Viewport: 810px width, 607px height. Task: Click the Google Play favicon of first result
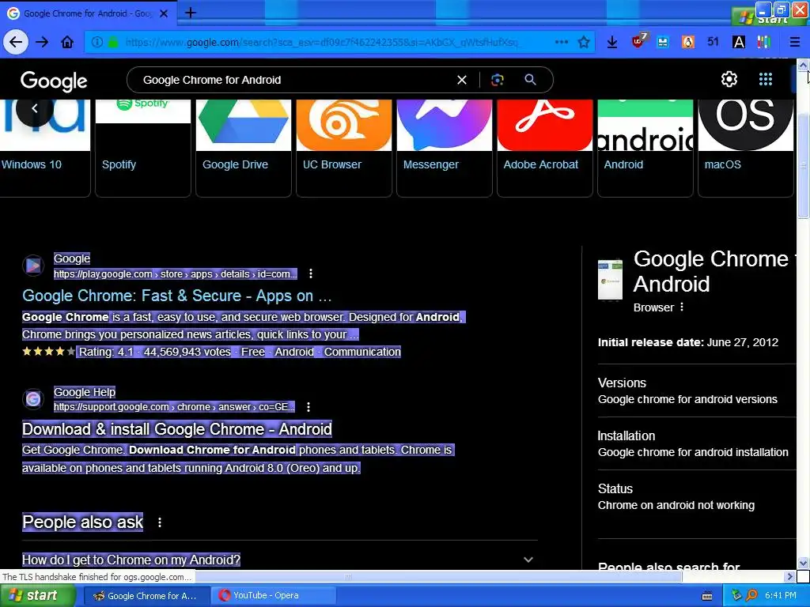pyautogui.click(x=33, y=266)
